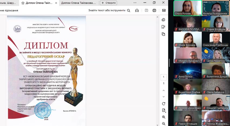Switch to second Диплом Олена Тайлакова tab
The width and height of the screenshot is (230, 126).
(x=78, y=3)
